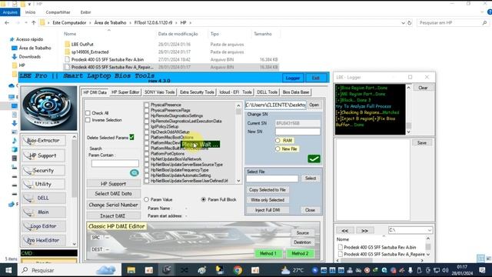Select the Param Full Block radio button
Viewport: 492px width, 277px height.
tap(204, 199)
